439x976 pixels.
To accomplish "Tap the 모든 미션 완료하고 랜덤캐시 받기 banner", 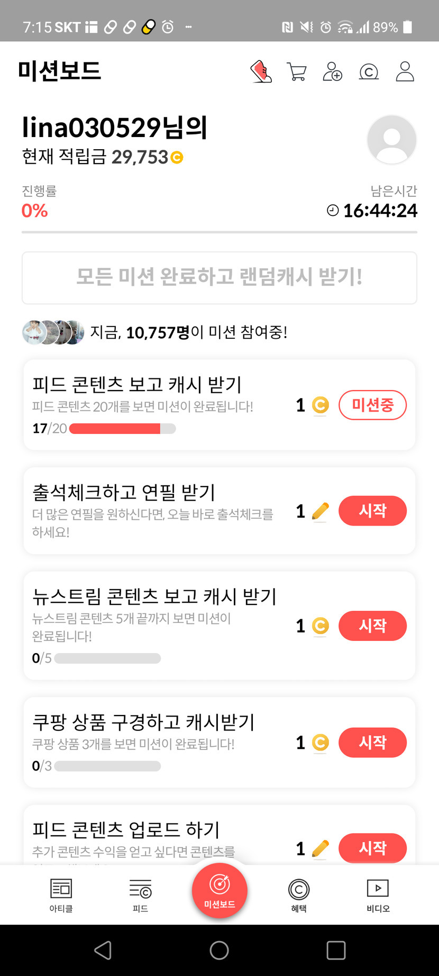I will pos(219,278).
